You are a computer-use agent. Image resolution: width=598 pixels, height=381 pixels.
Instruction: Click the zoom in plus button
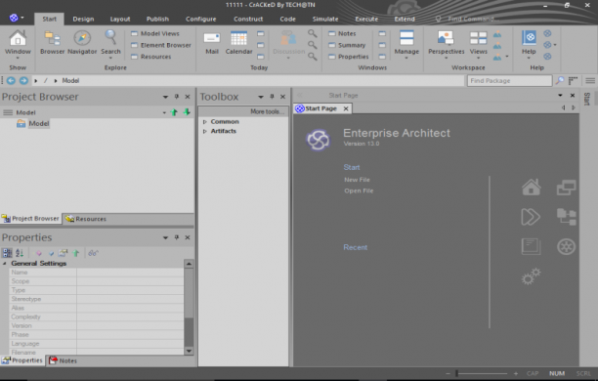click(516, 374)
